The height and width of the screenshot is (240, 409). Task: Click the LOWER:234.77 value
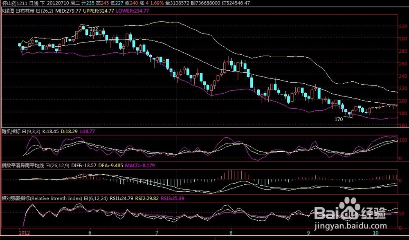pos(132,11)
